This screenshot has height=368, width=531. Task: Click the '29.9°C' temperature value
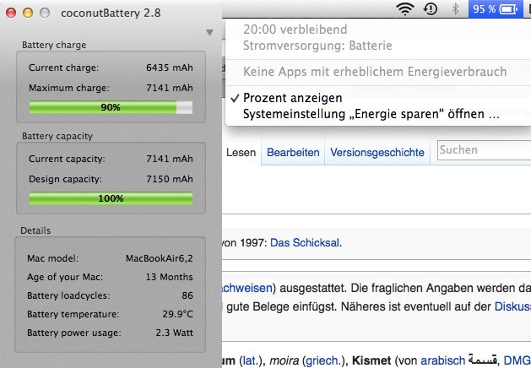coord(178,314)
